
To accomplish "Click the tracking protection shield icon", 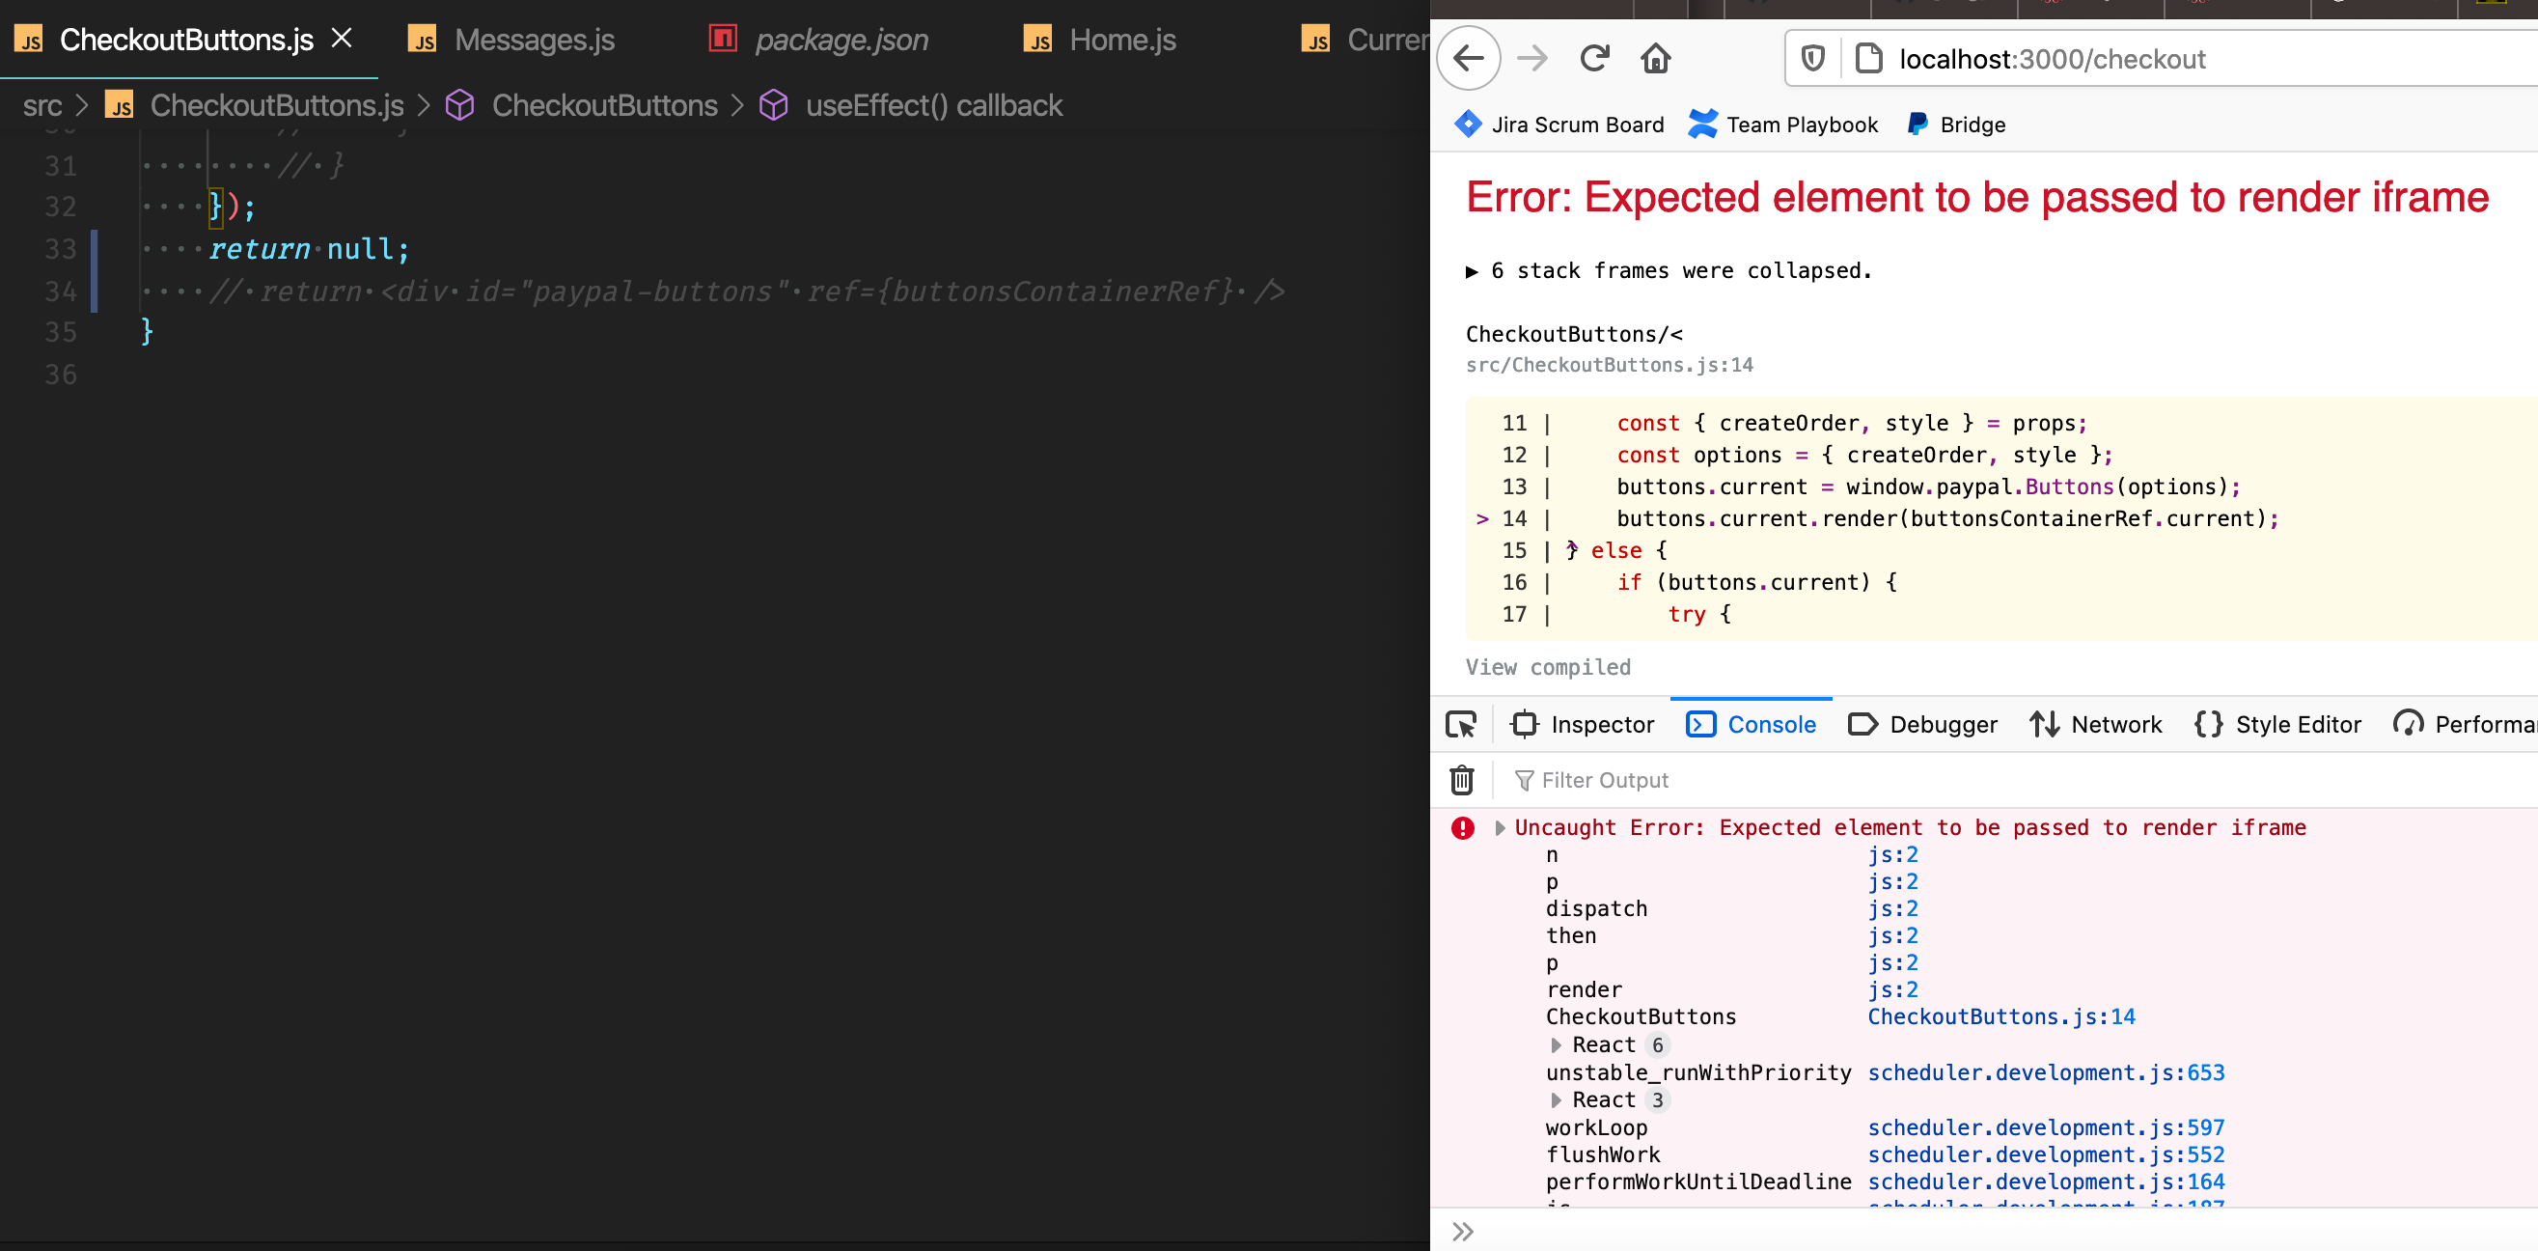I will (1813, 58).
